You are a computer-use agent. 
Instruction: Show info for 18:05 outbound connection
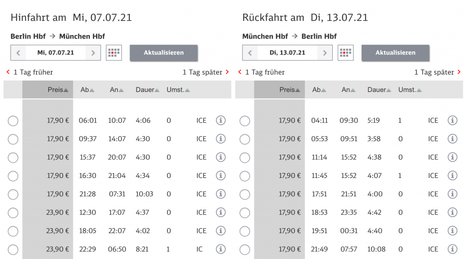tap(221, 231)
